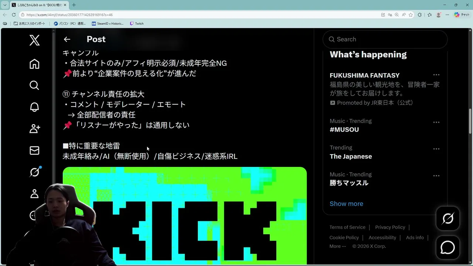Screen dimensions: 473x266
Task: Open Grok from the left sidebar
Action: click(34, 172)
